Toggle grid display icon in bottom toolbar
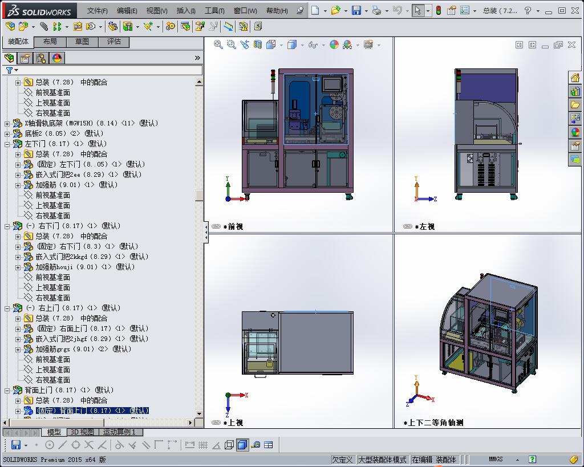This screenshot has height=467, width=584. 203,445
